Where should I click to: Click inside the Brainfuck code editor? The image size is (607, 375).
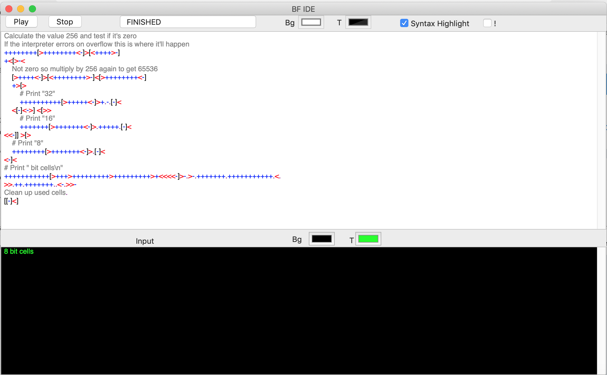click(206, 132)
